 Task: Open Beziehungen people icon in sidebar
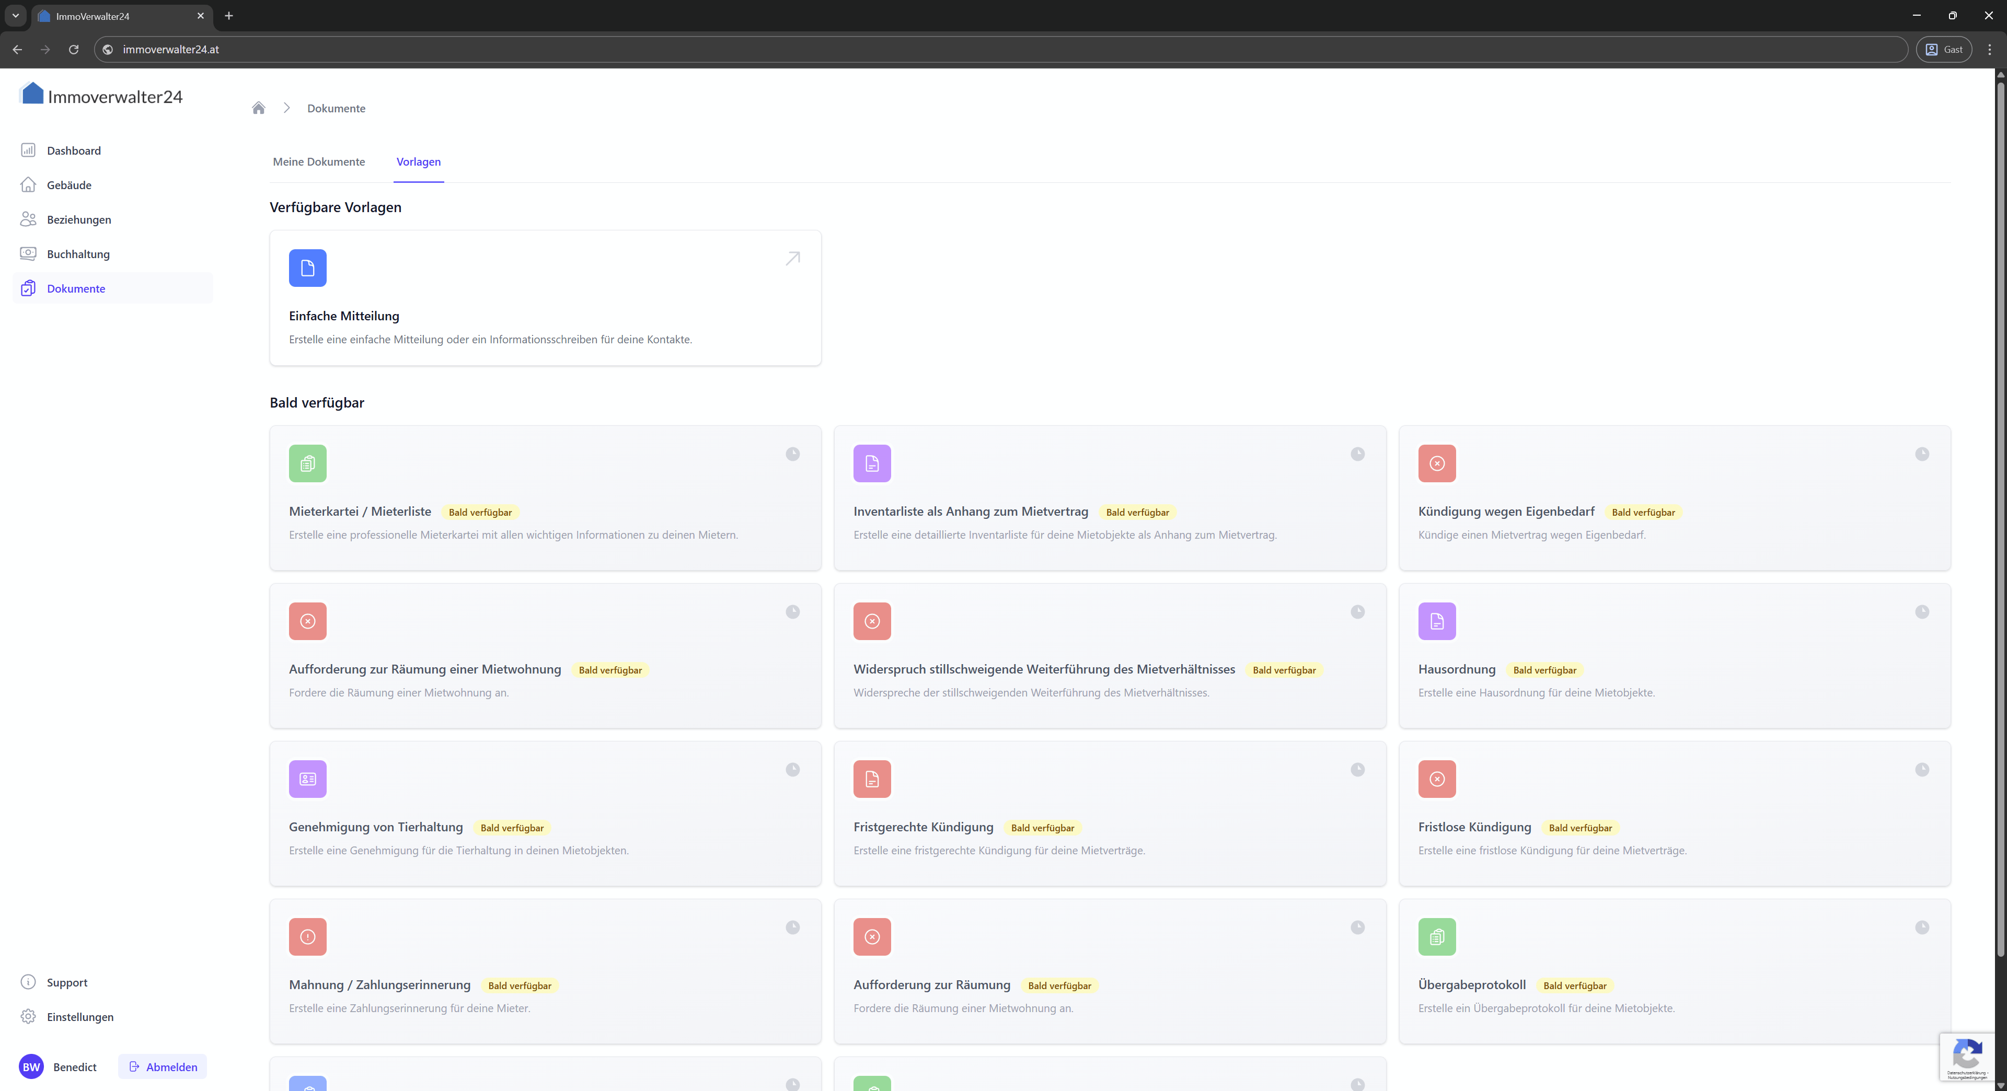point(28,219)
